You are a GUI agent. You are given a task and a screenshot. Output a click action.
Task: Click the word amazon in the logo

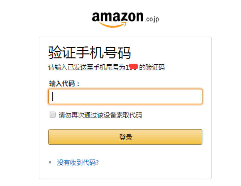(118, 17)
